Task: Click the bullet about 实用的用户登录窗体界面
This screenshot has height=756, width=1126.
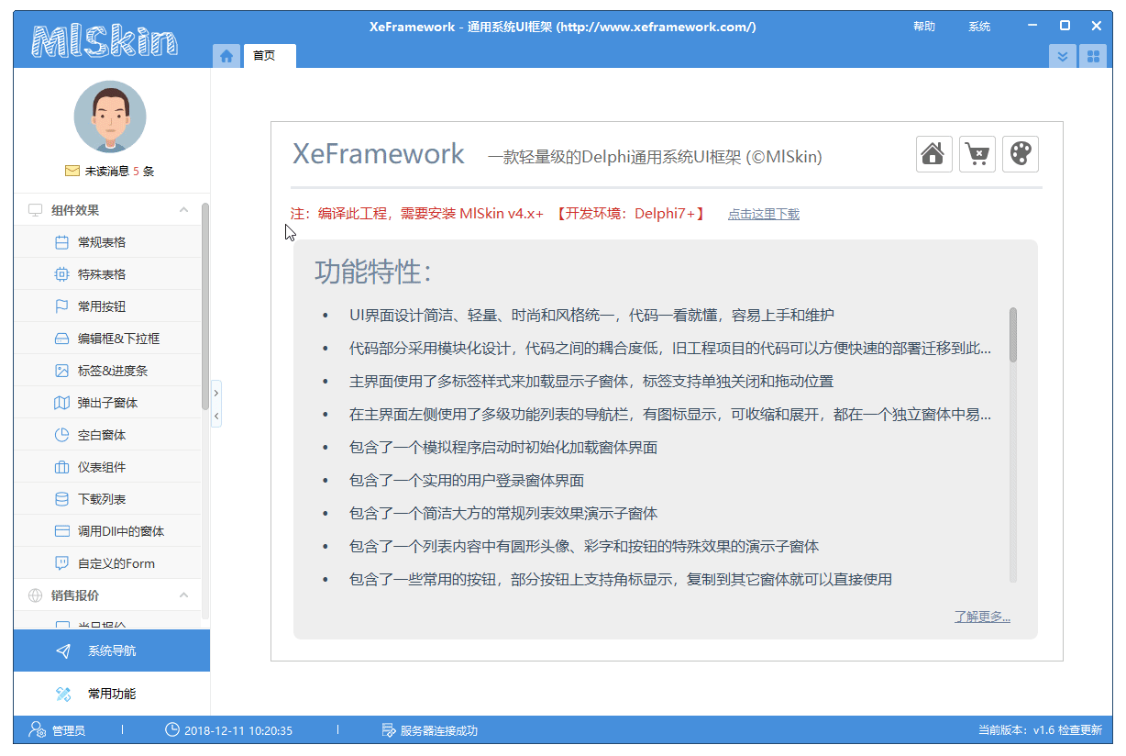Action: click(x=467, y=481)
